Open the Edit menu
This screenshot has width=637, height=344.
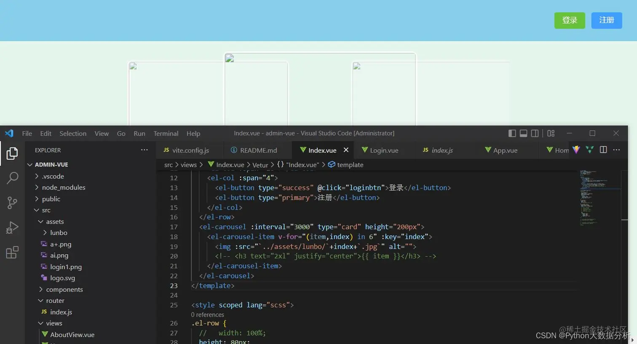(45, 133)
